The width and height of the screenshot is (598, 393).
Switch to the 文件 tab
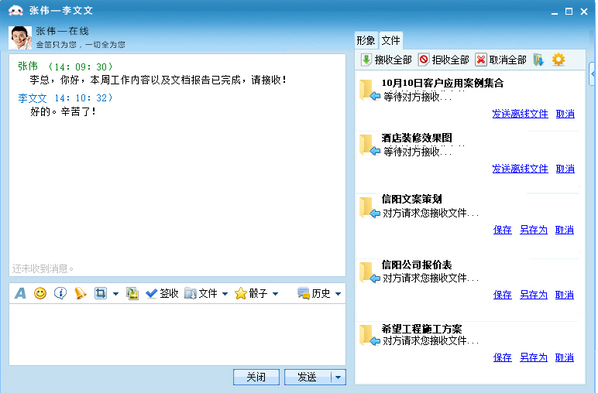(391, 40)
